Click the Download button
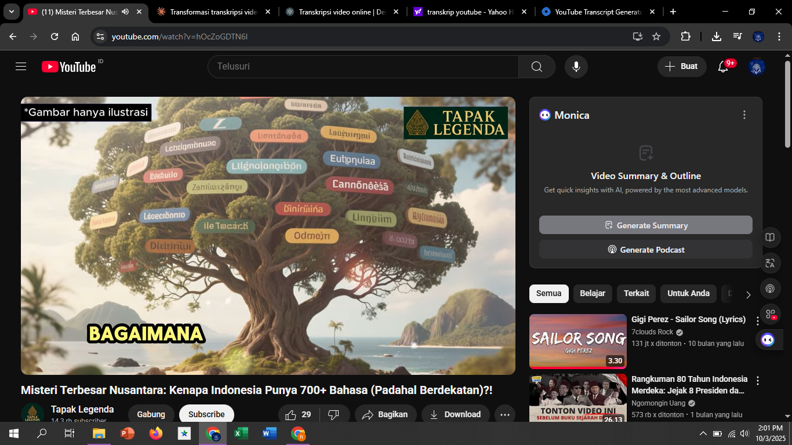The height and width of the screenshot is (445, 792). tap(455, 414)
